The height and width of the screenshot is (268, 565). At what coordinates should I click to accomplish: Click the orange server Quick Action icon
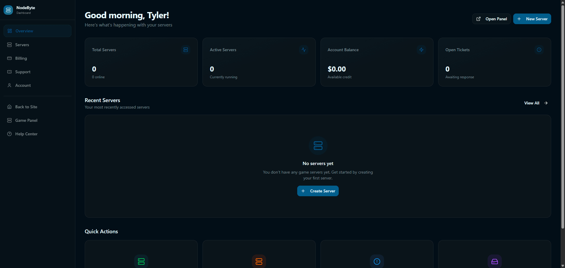tap(259, 261)
